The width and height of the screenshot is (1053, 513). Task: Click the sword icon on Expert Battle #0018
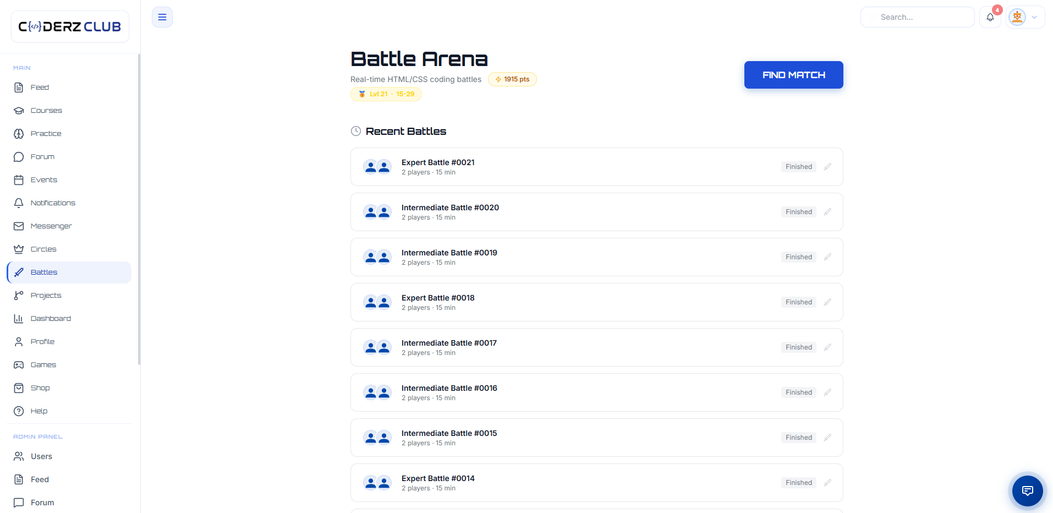[x=827, y=302]
